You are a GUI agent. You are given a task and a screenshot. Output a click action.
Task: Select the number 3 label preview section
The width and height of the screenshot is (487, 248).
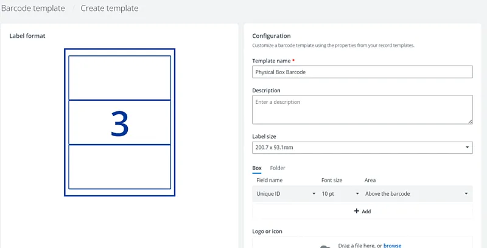coord(119,122)
